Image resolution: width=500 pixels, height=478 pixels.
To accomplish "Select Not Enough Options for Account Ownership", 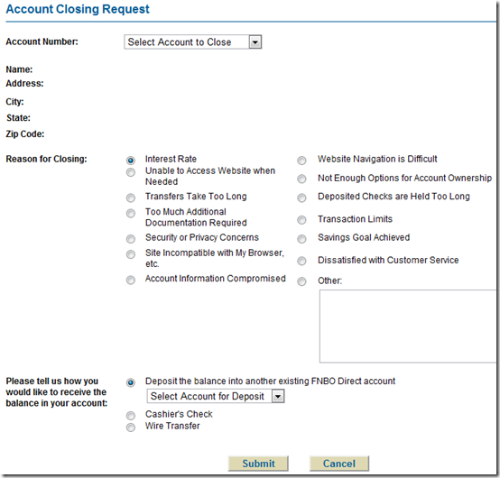I will 301,179.
